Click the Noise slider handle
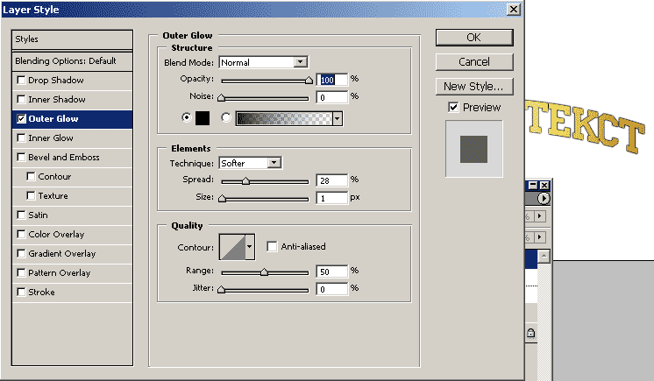This screenshot has width=654, height=381. 222,98
